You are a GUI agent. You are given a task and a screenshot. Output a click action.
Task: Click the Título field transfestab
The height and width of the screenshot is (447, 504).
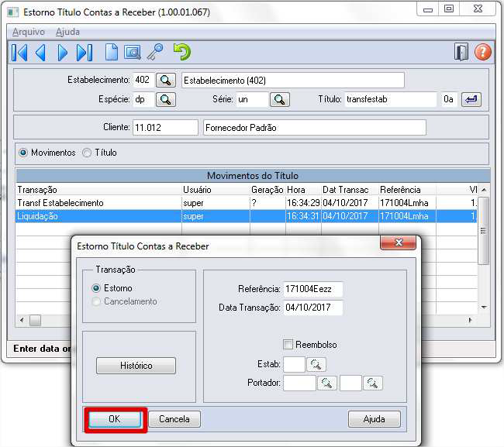pos(391,99)
